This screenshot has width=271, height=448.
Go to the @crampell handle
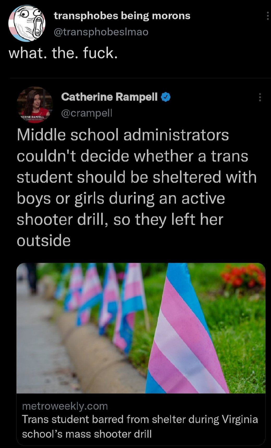pos(86,113)
